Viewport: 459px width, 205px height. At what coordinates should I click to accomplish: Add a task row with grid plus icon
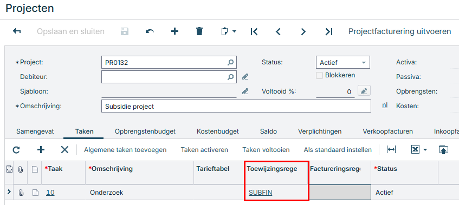point(41,150)
